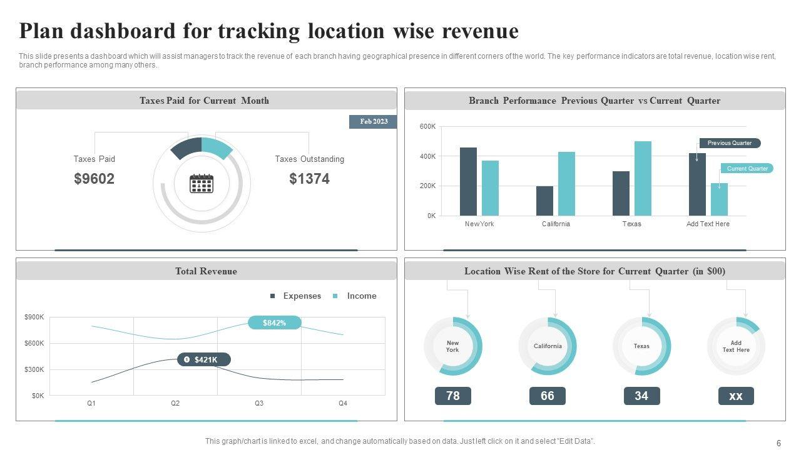Image resolution: width=801 pixels, height=450 pixels.
Task: Click the slide page number 6
Action: pyautogui.click(x=779, y=443)
